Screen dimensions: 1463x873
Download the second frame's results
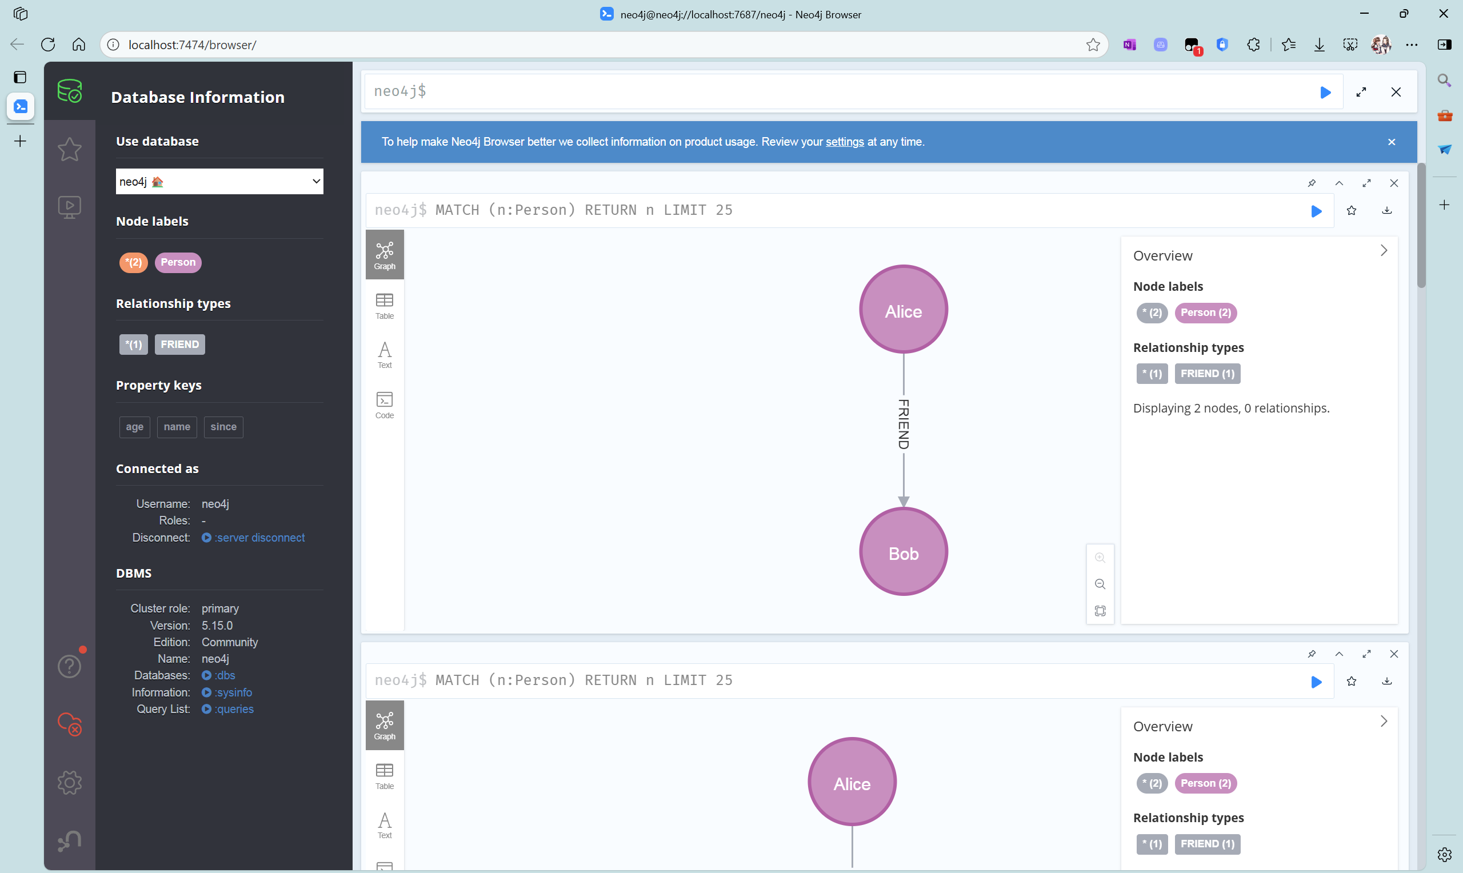(1386, 681)
